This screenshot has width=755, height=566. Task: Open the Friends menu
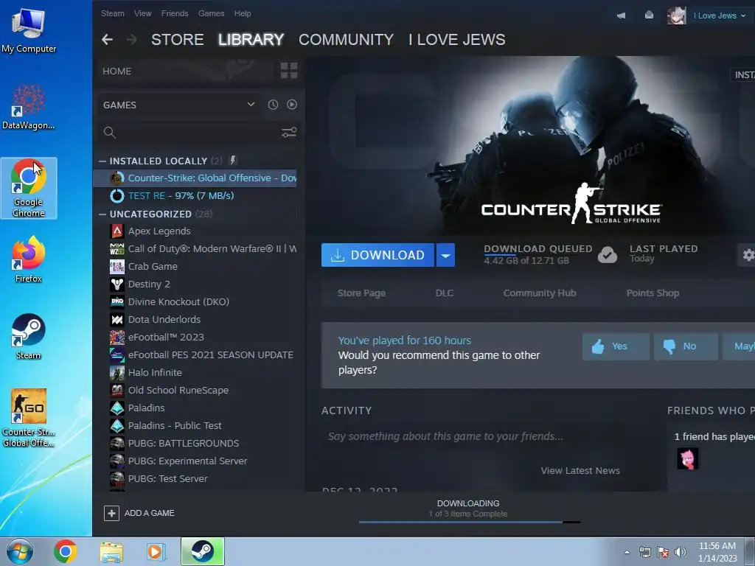pyautogui.click(x=175, y=13)
